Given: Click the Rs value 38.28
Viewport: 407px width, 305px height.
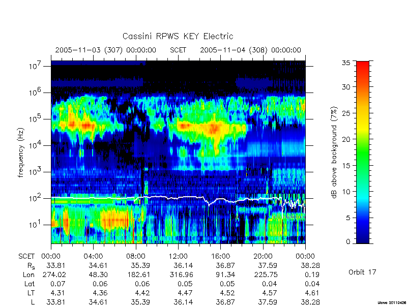Looking at the screenshot, I should click(310, 265).
